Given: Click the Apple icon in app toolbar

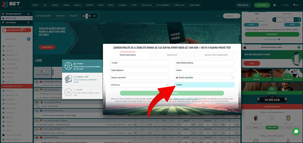Looking at the screenshot, I should point(84,16).
